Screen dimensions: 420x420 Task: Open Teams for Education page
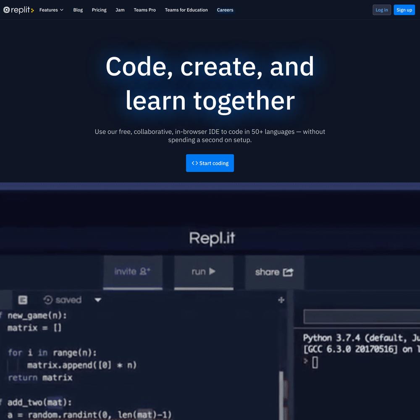[x=186, y=10]
